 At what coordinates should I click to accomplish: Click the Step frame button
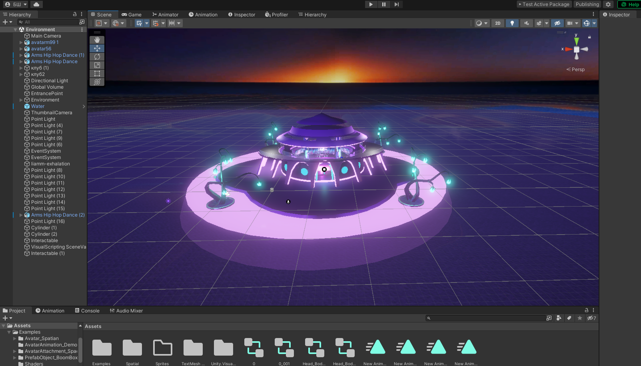pyautogui.click(x=396, y=4)
